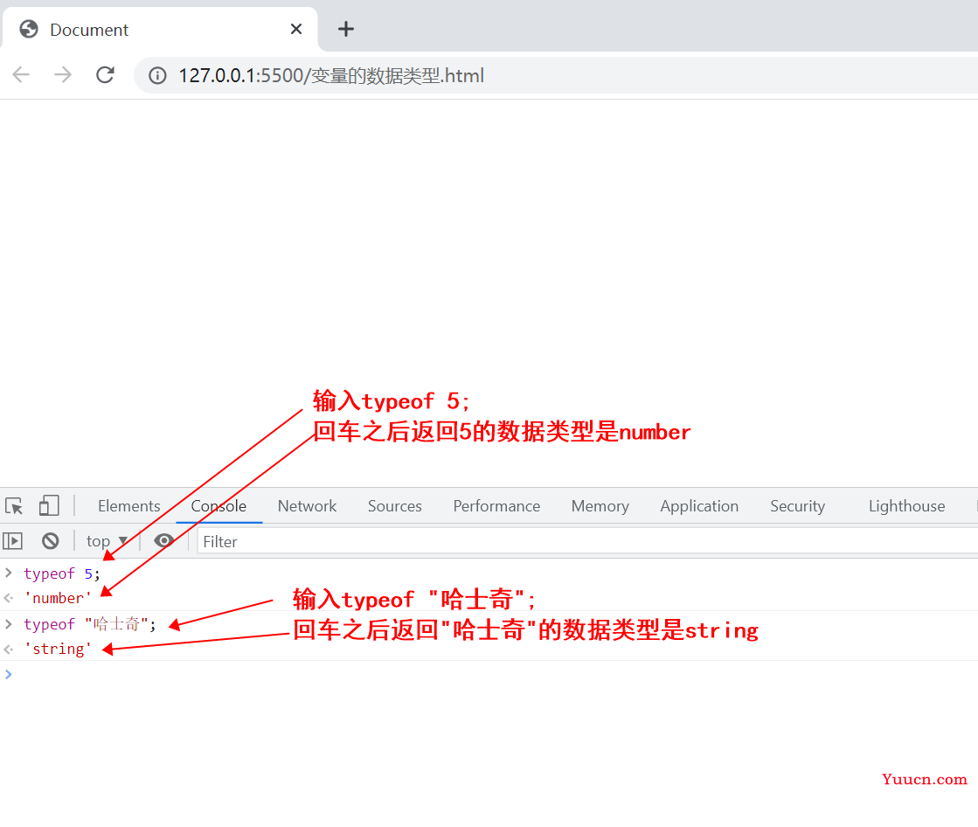
Task: Open the top context dropdown
Action: [x=107, y=541]
